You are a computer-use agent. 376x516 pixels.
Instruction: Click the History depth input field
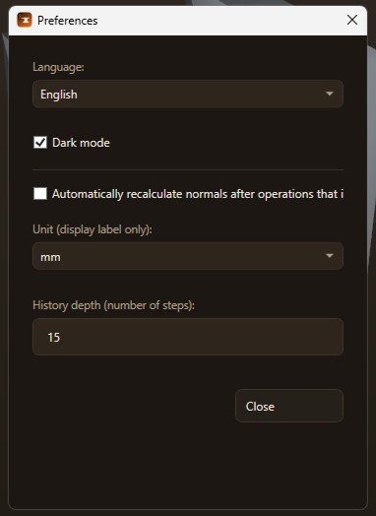(x=188, y=337)
